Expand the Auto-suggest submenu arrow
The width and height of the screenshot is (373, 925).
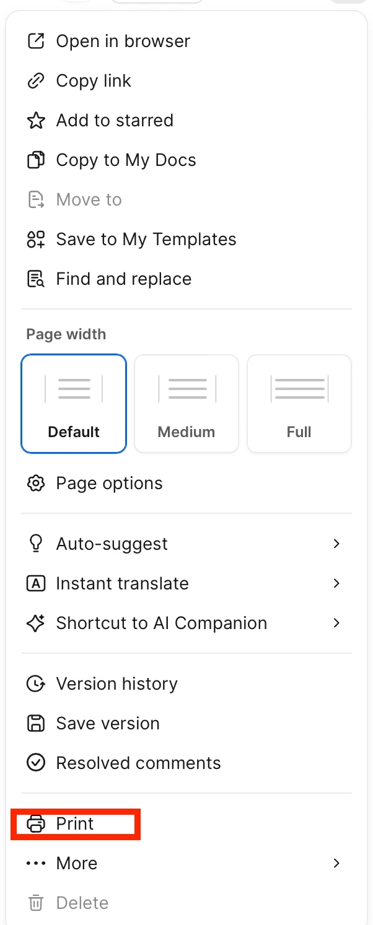click(336, 544)
